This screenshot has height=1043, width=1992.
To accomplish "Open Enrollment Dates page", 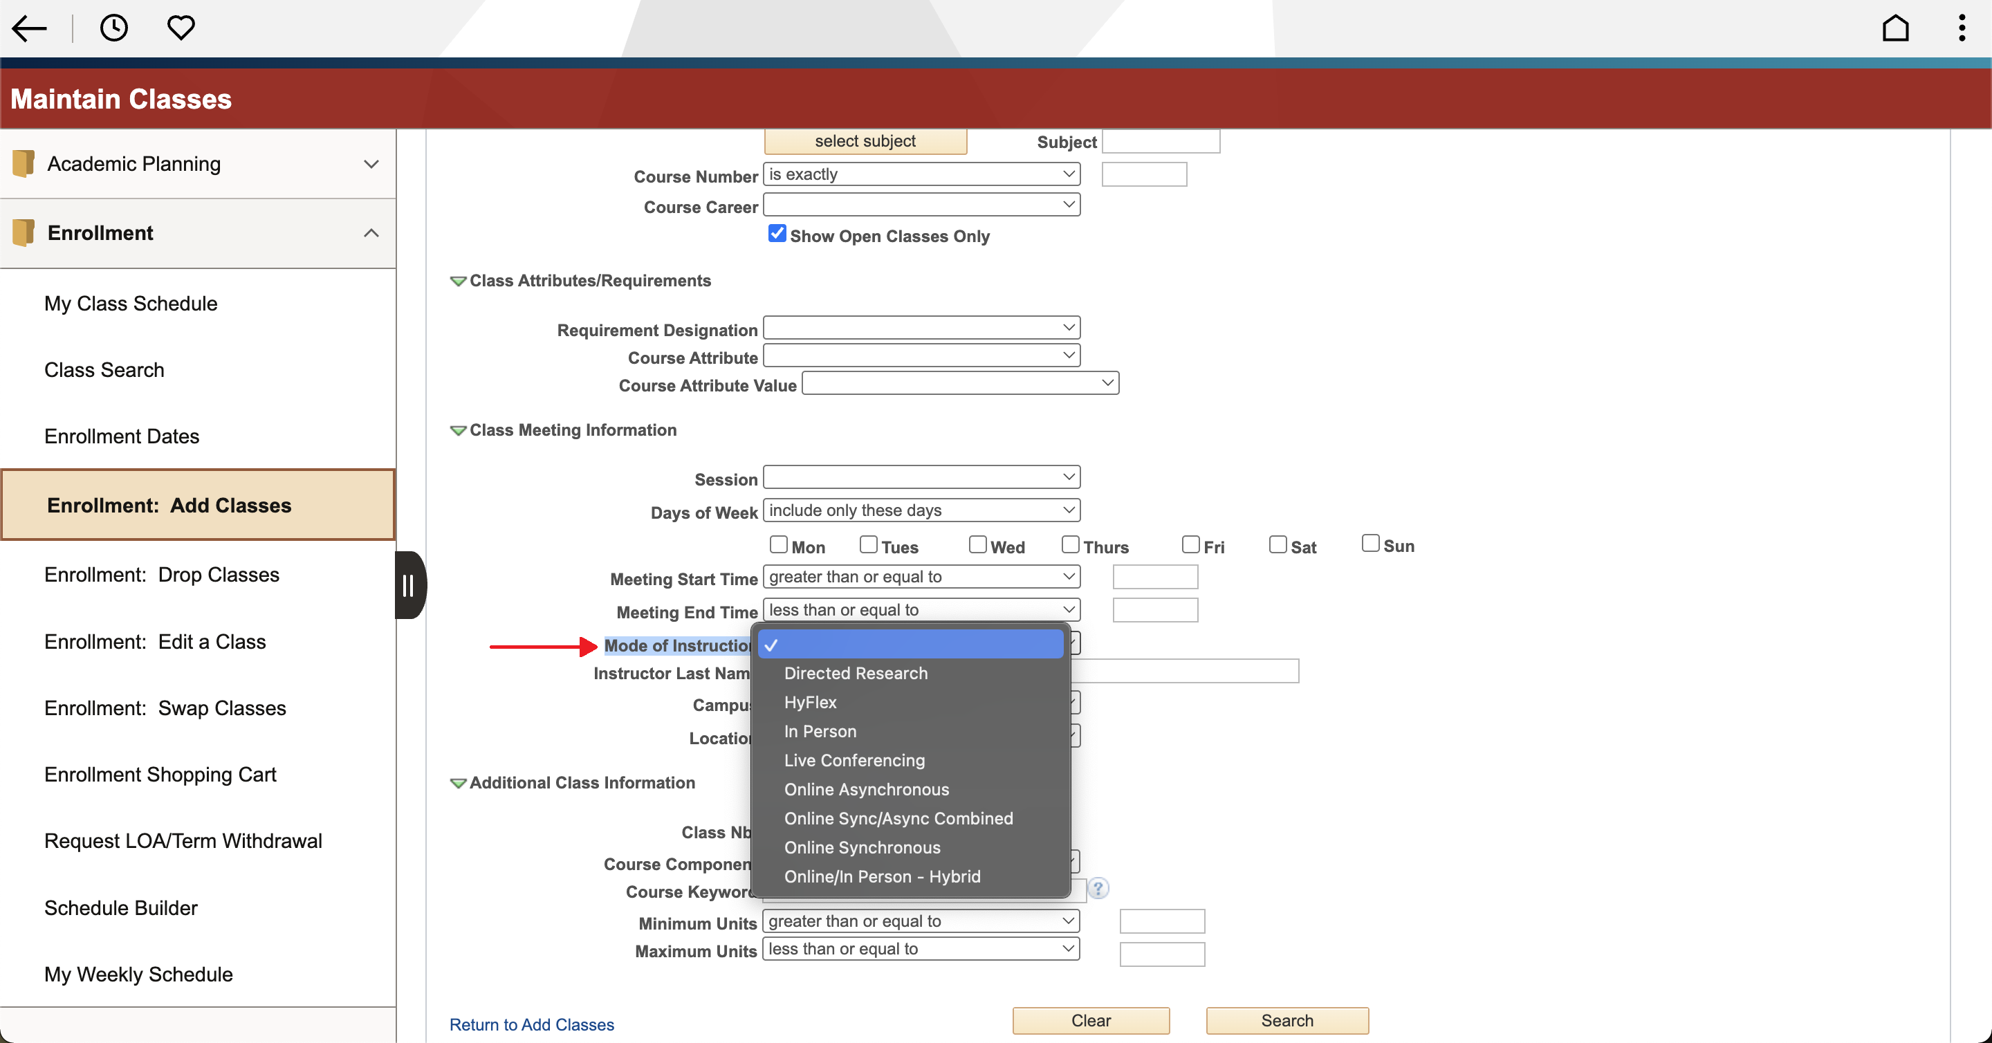I will click(x=122, y=436).
